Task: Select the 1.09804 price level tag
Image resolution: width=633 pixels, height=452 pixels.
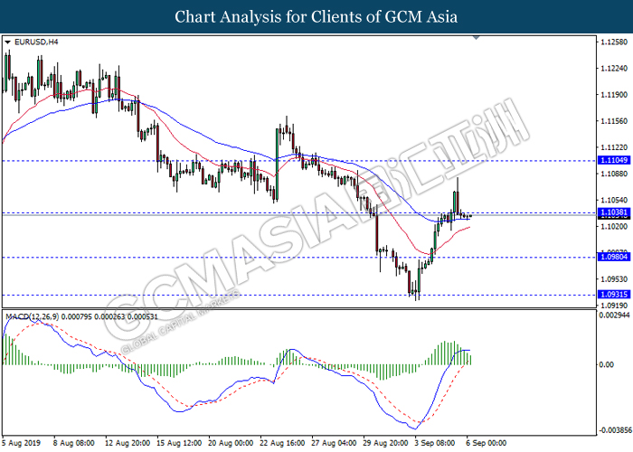Action: tap(614, 257)
